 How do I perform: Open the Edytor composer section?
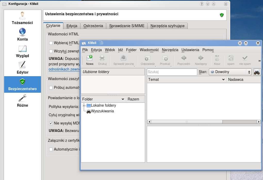point(22,68)
